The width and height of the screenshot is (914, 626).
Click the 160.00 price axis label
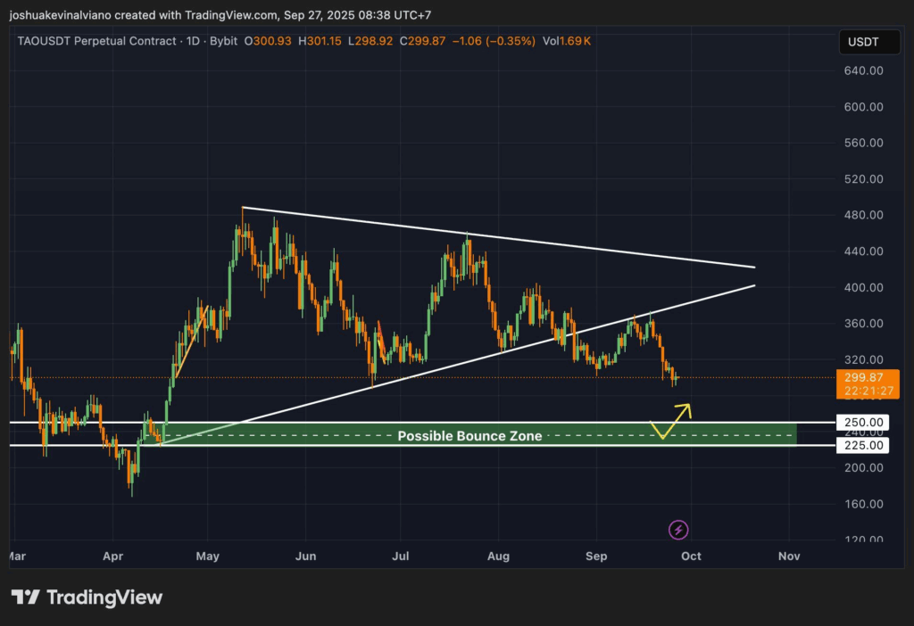[863, 504]
